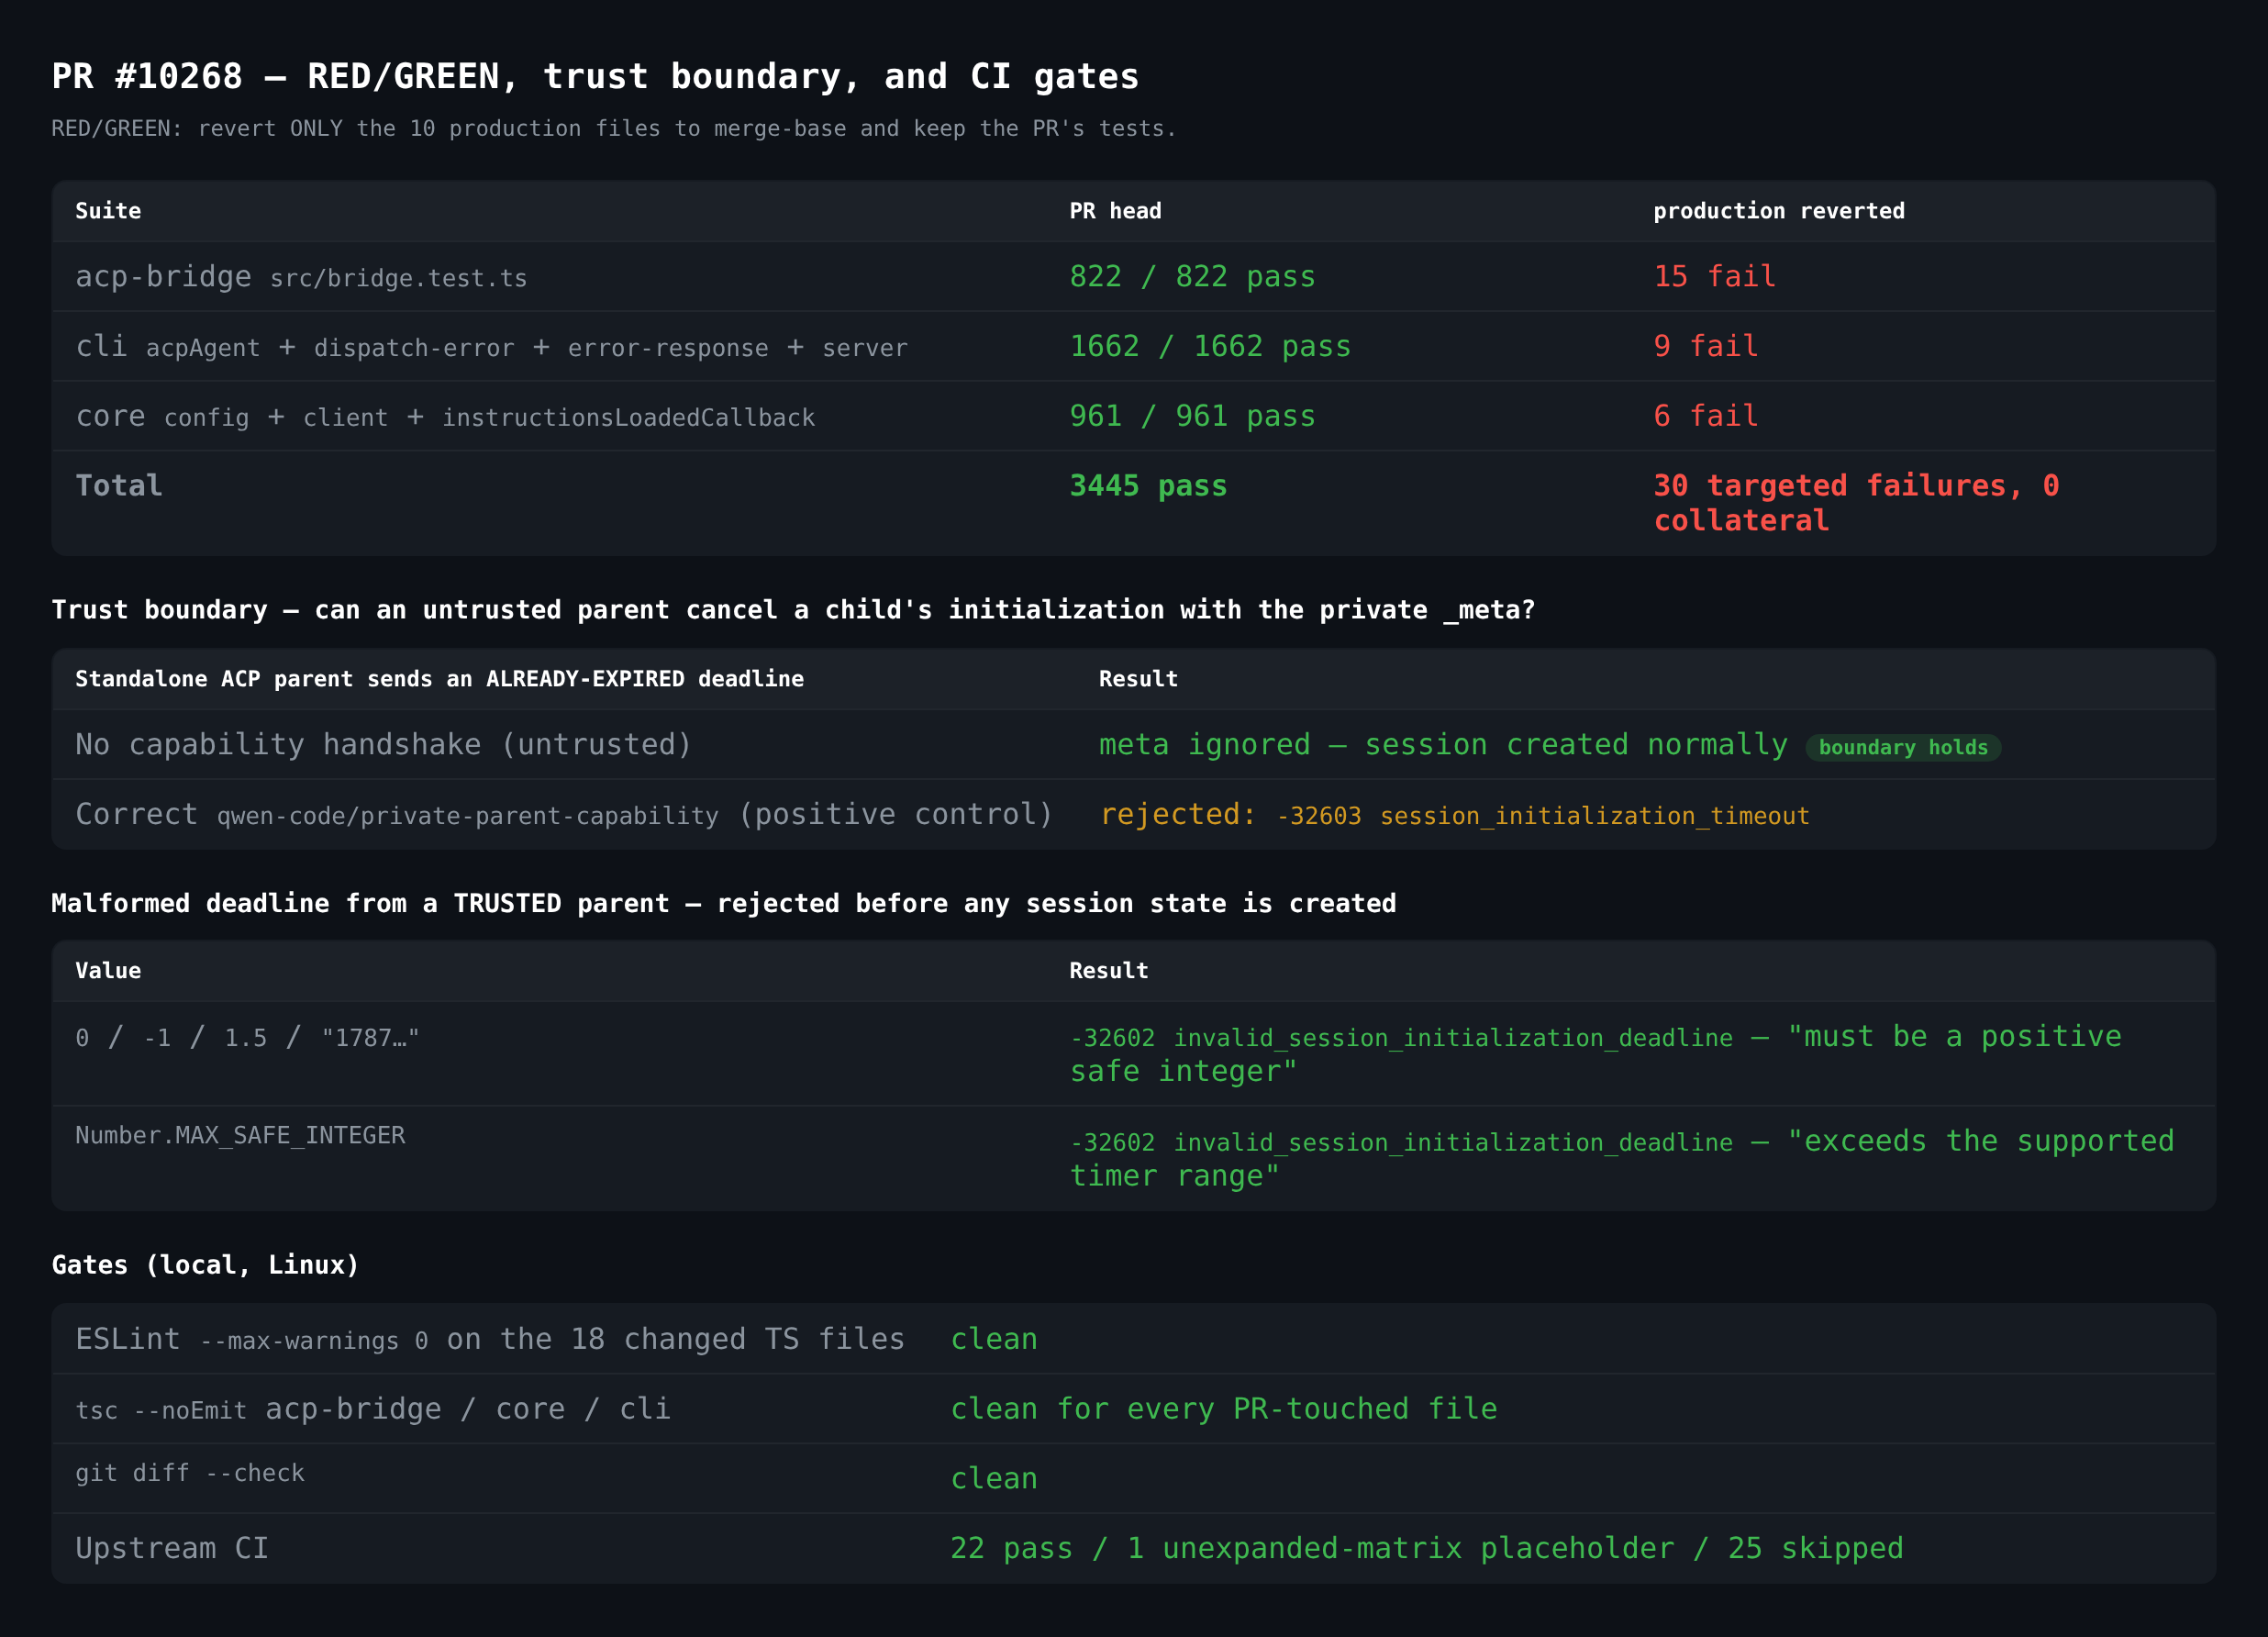Click the Value column header
This screenshot has height=1637, width=2268.
pos(108,971)
